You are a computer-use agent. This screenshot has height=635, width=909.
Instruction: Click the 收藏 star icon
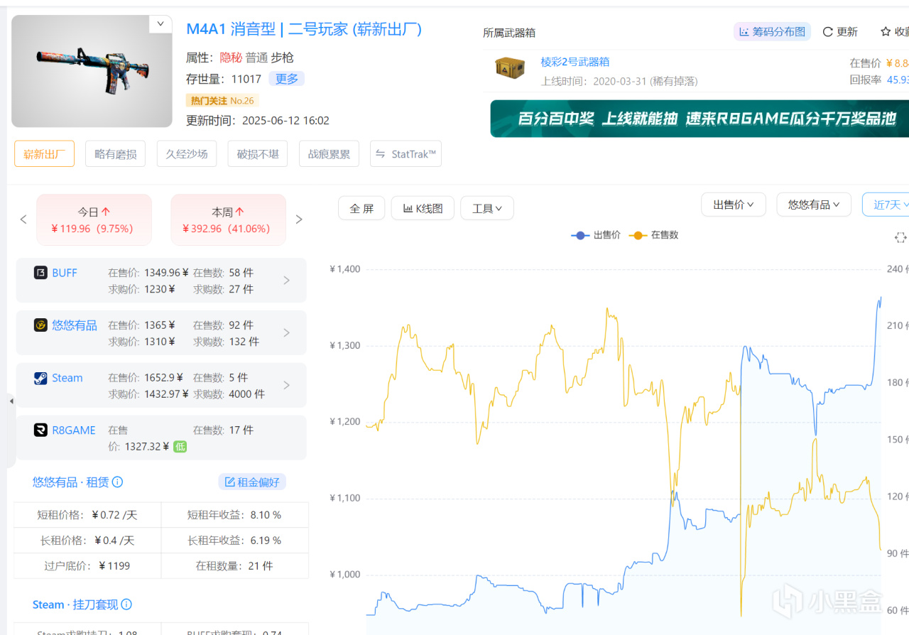point(886,32)
